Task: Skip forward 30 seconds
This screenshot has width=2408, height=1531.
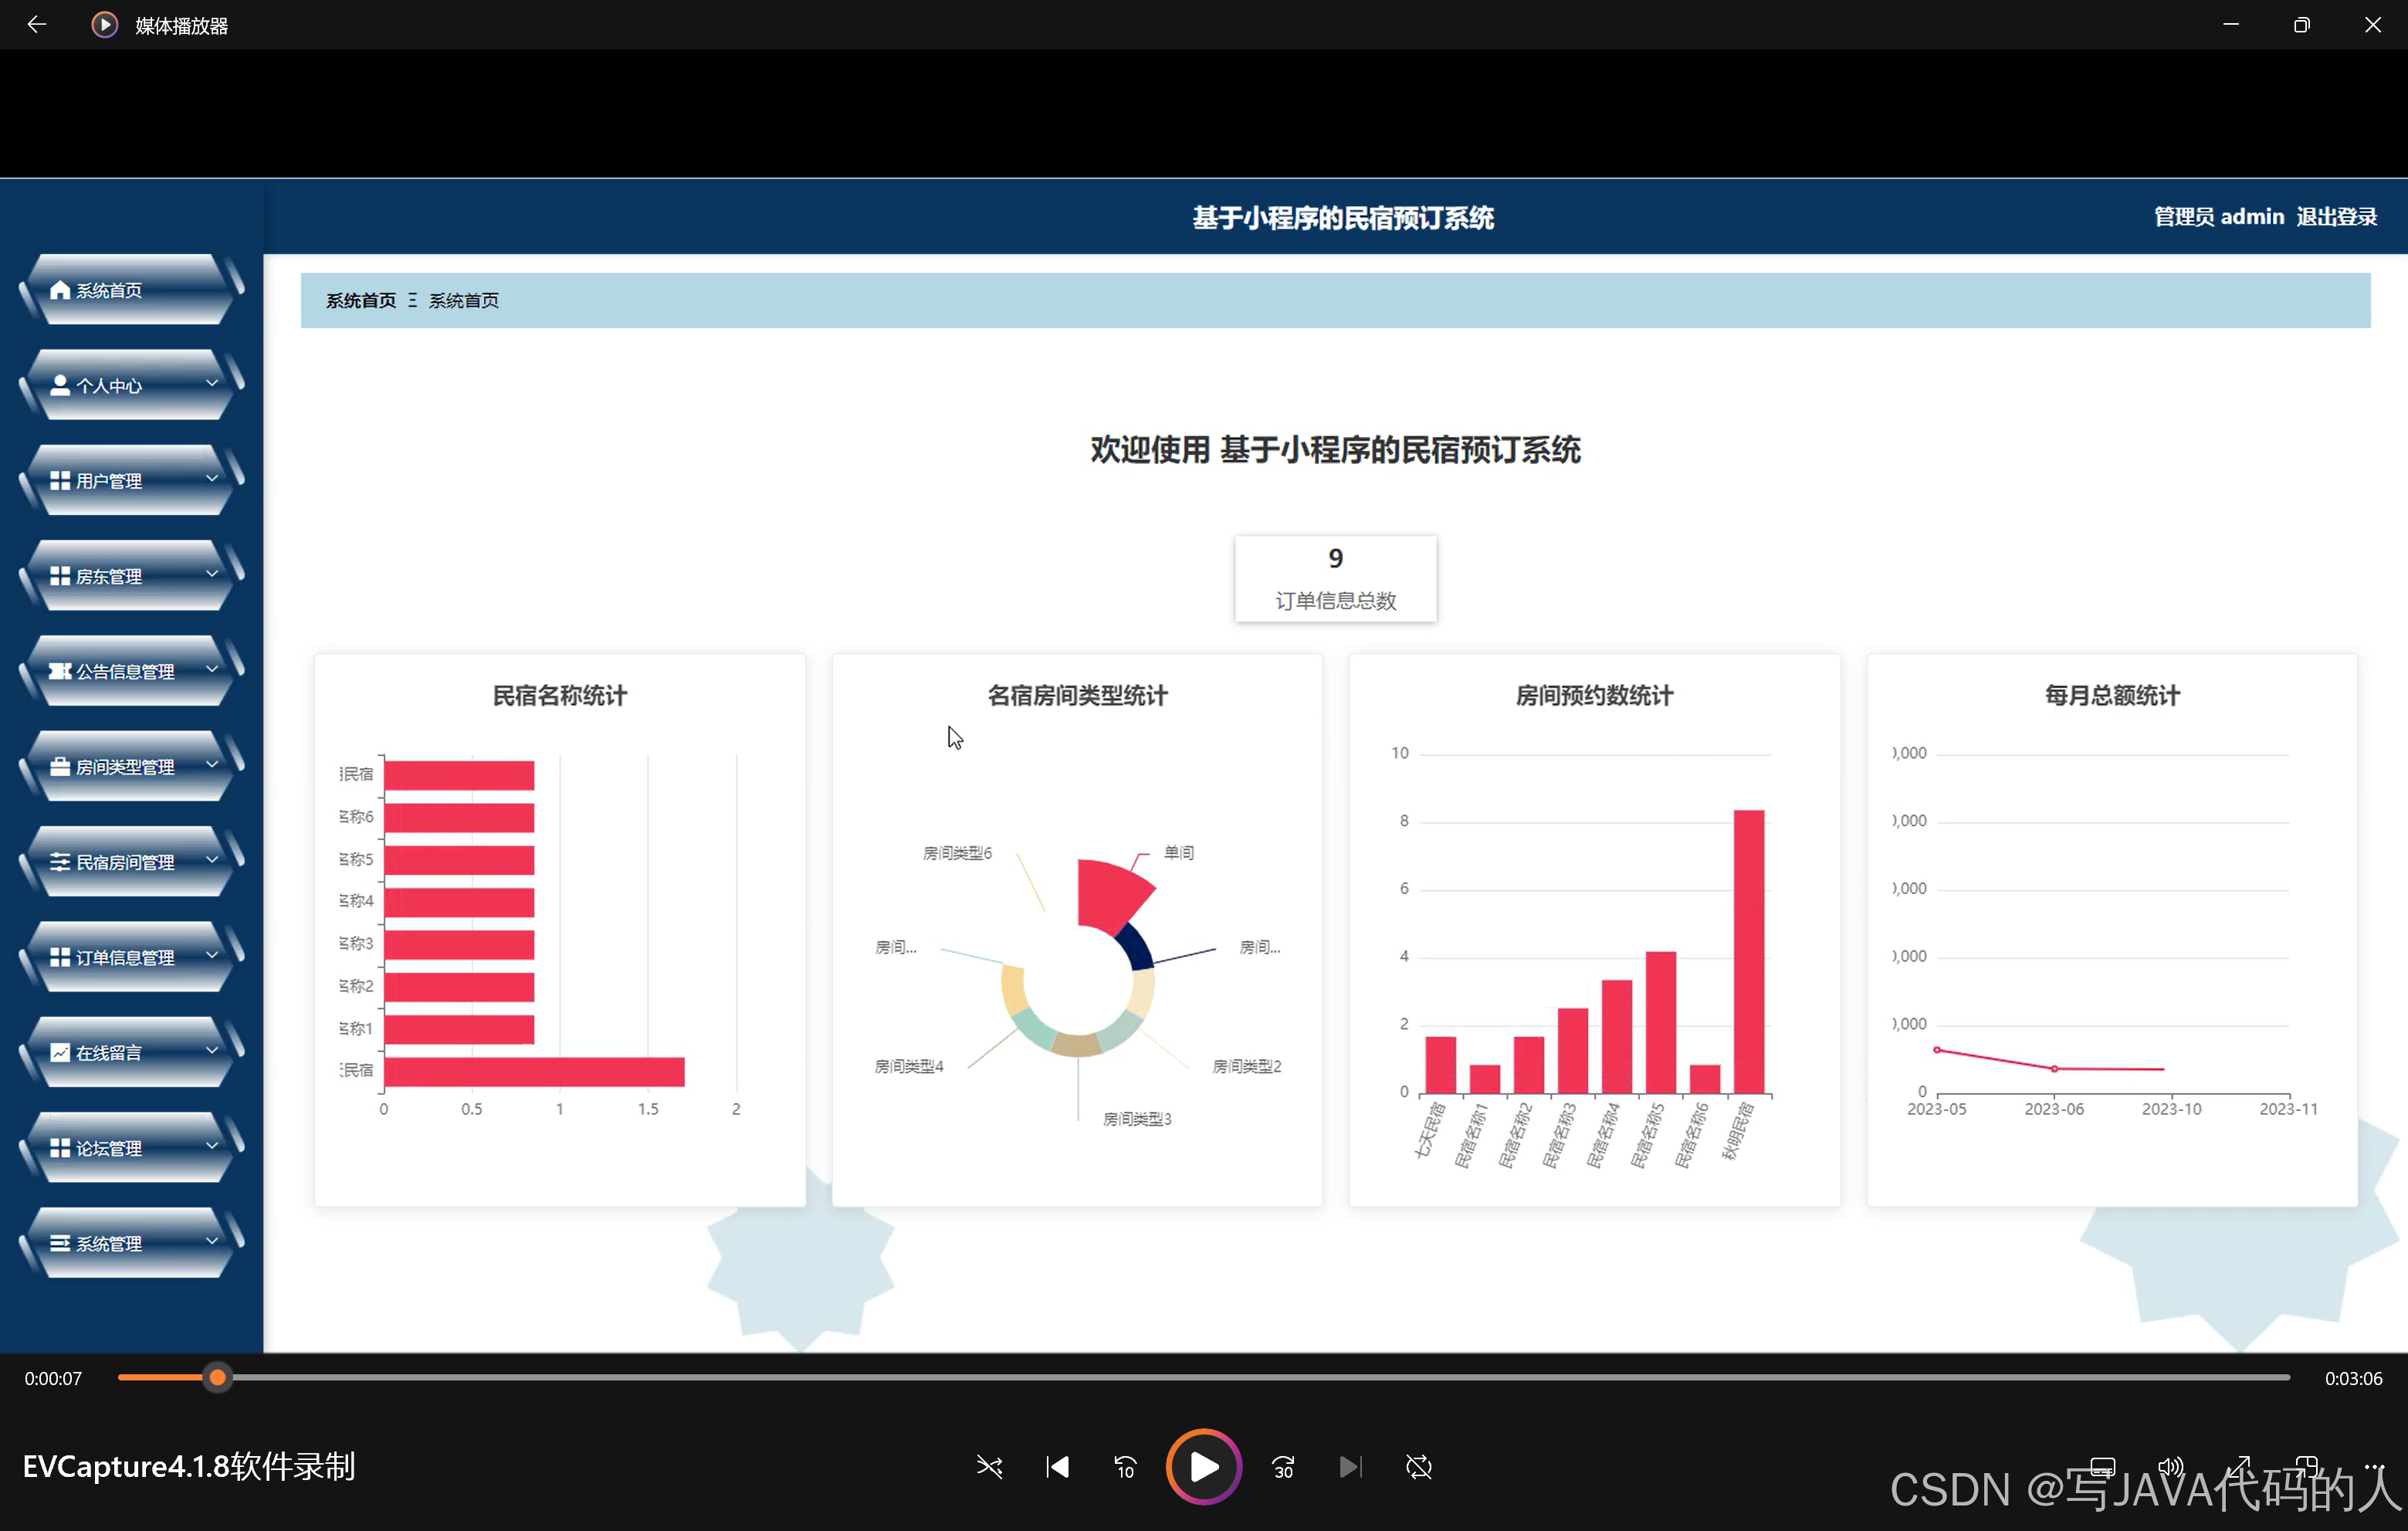Action: (x=1283, y=1466)
